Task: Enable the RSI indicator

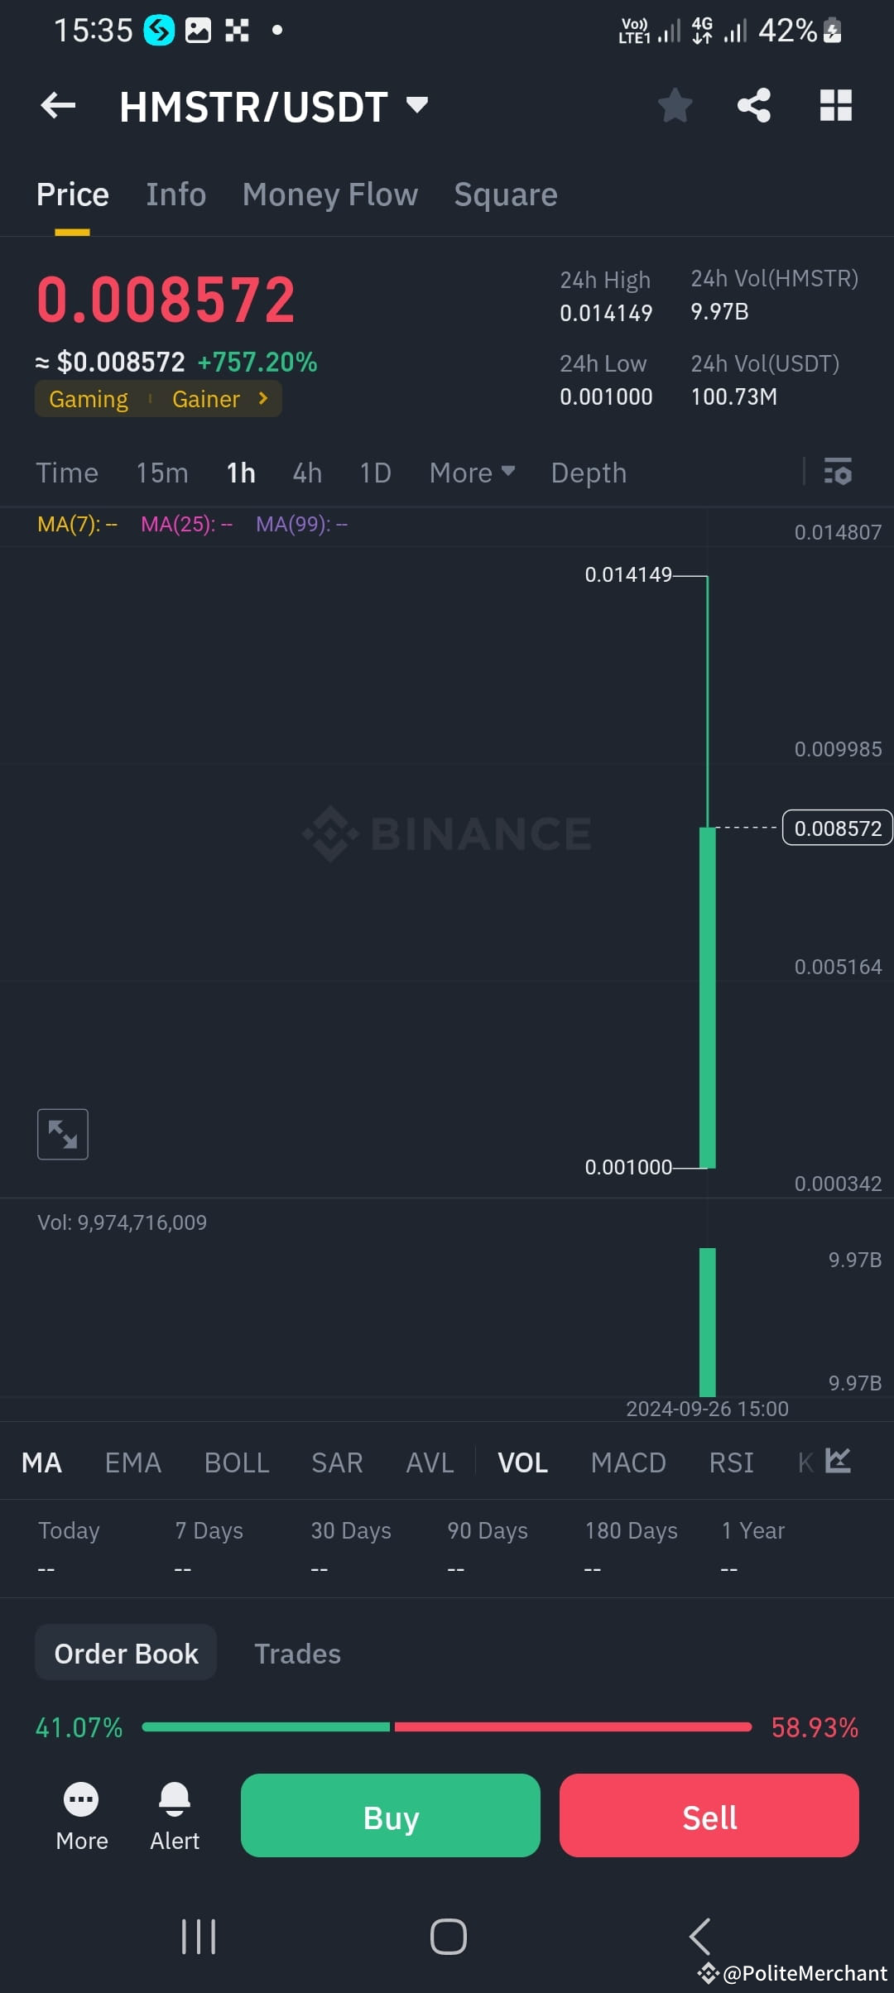Action: coord(731,1462)
